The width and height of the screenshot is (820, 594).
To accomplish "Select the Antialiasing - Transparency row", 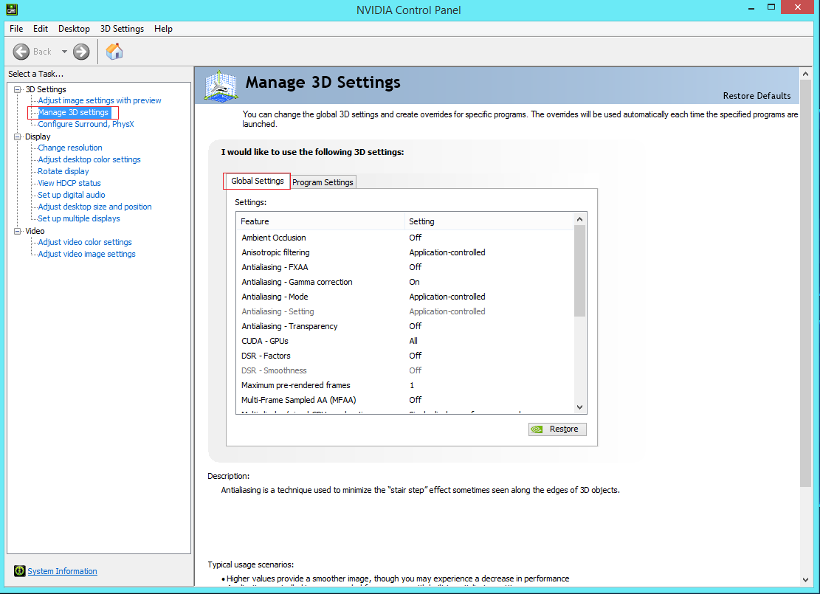I will click(x=405, y=326).
